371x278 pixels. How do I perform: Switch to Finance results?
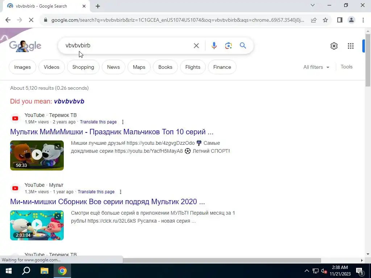[x=222, y=67]
